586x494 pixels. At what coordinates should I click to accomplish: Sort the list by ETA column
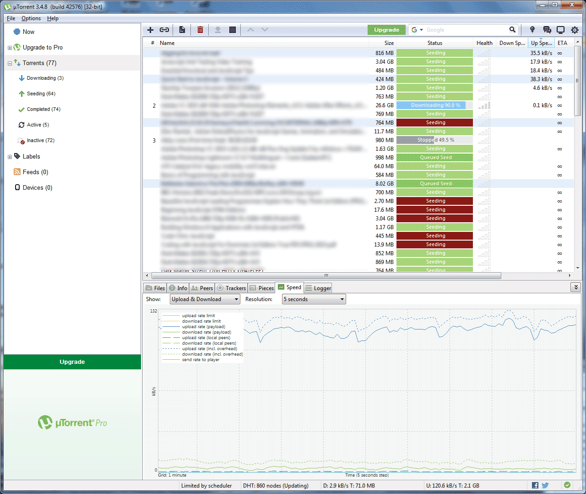pos(563,43)
